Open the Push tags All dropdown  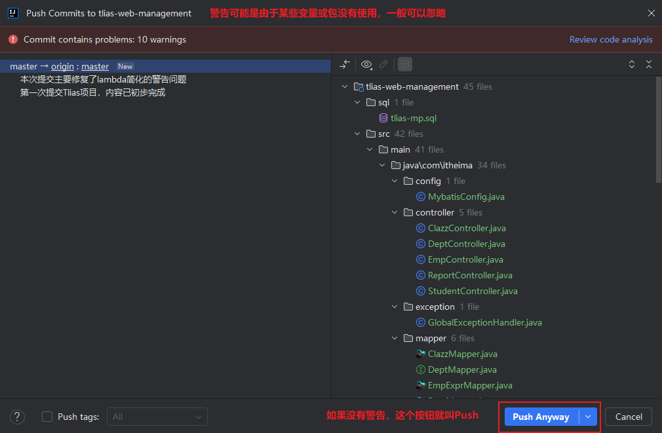157,417
